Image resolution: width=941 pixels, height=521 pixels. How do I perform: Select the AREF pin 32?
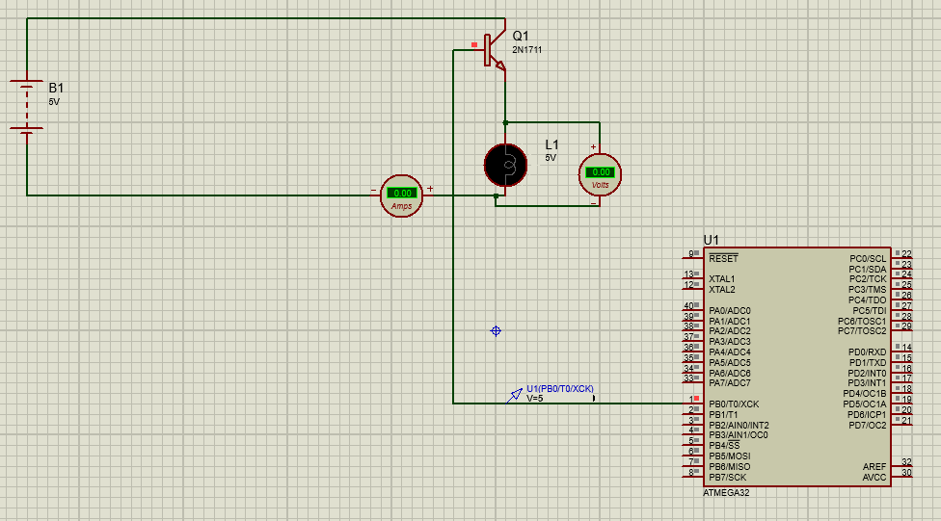point(903,463)
